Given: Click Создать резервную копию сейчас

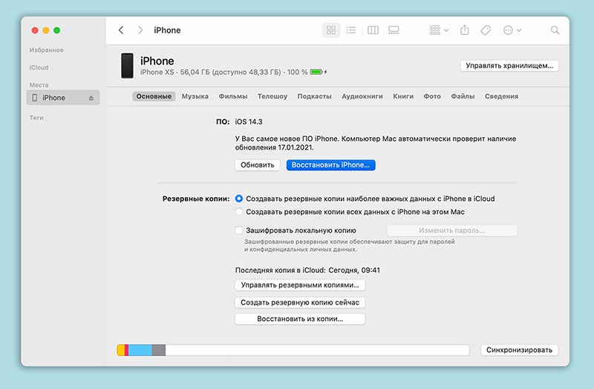Looking at the screenshot, I should (300, 302).
